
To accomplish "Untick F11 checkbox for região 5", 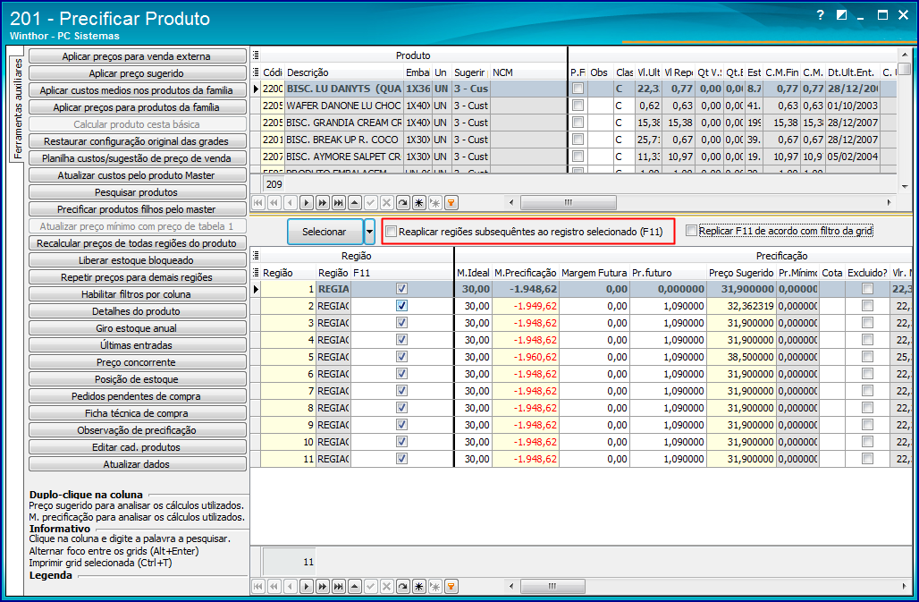I will (x=401, y=356).
